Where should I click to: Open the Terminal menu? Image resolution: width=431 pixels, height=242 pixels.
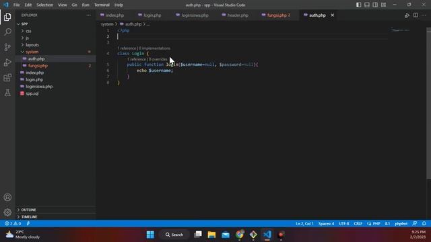102,5
